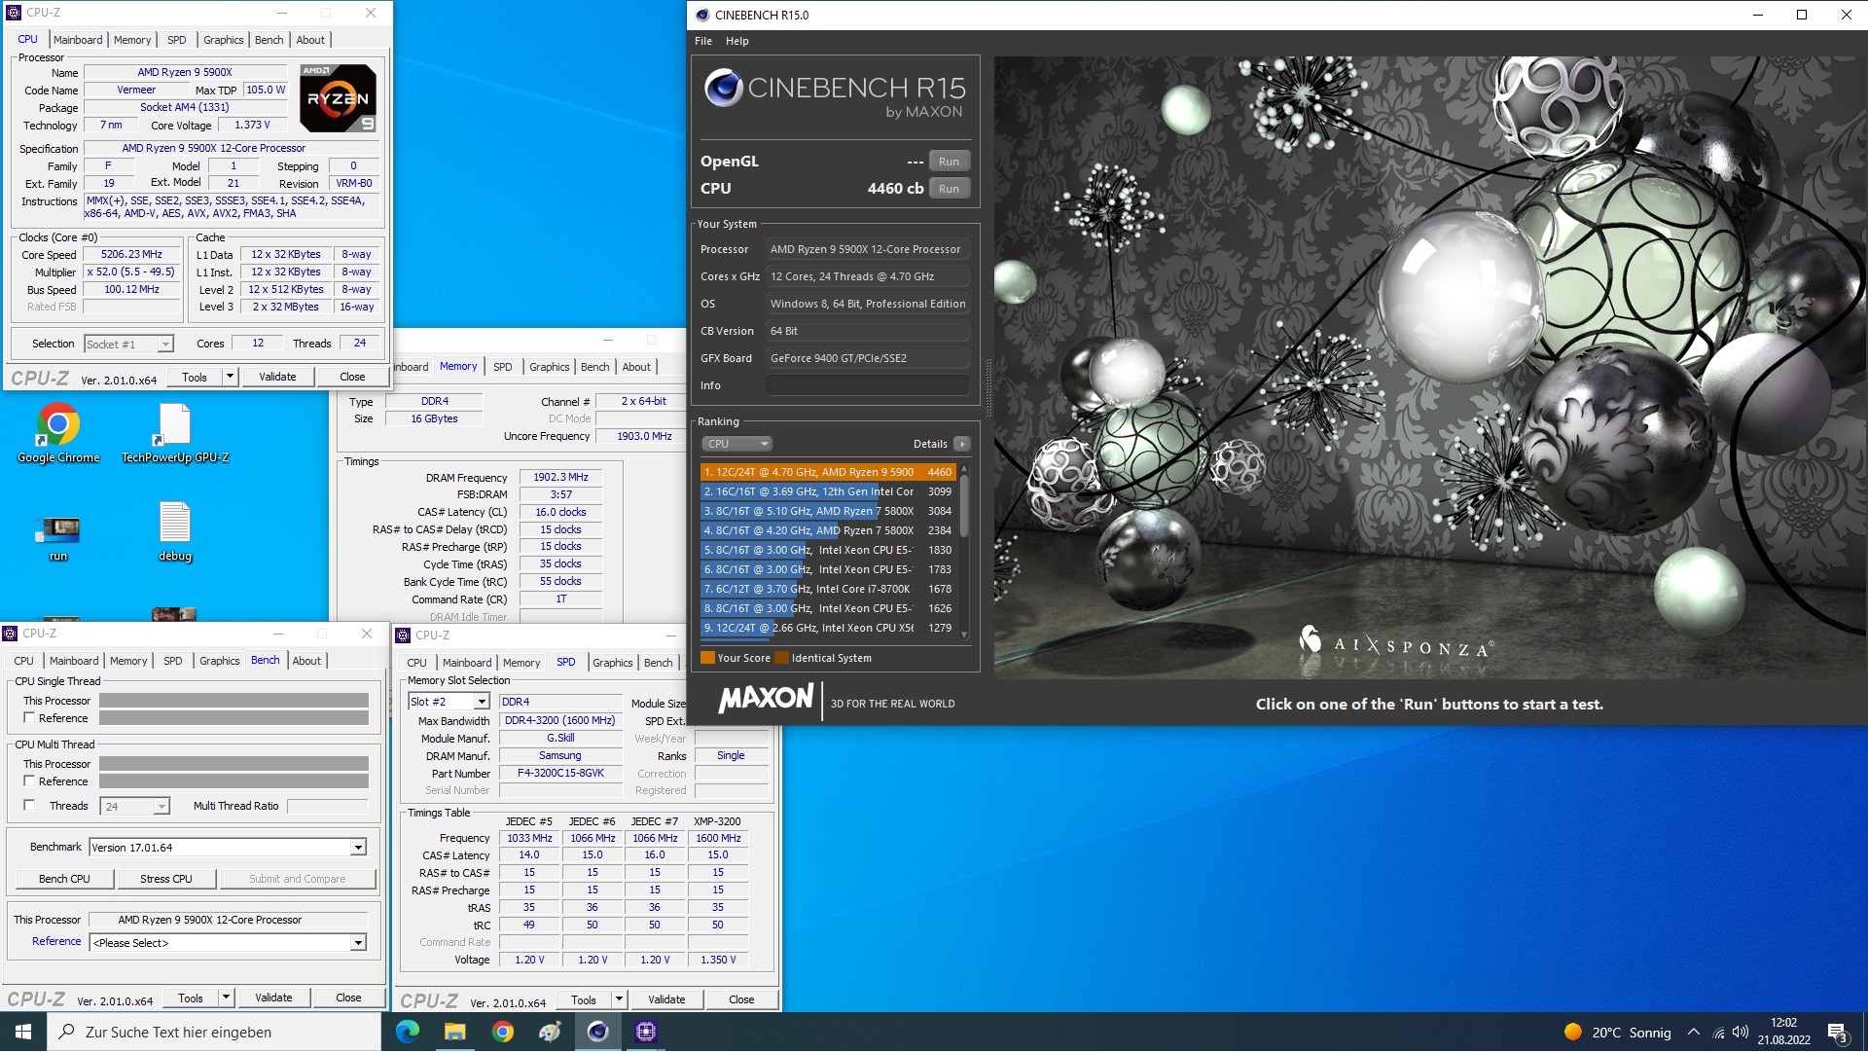Select the About tab in Bench window
This screenshot has width=1868, height=1053.
(x=306, y=661)
